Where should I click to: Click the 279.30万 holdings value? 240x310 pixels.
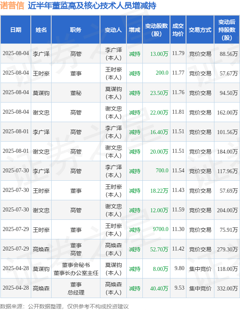coord(227,249)
